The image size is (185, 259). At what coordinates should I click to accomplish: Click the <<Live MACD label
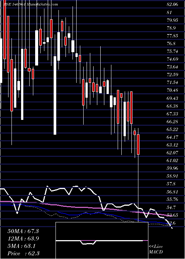point(156,249)
